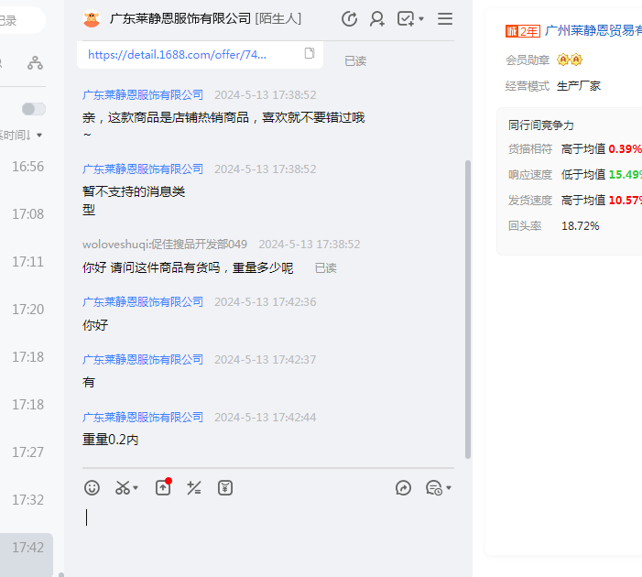
Task: Open the quick reply timed message icon
Action: (x=434, y=488)
